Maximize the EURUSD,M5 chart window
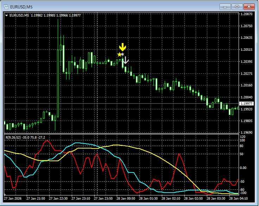 [237, 6]
